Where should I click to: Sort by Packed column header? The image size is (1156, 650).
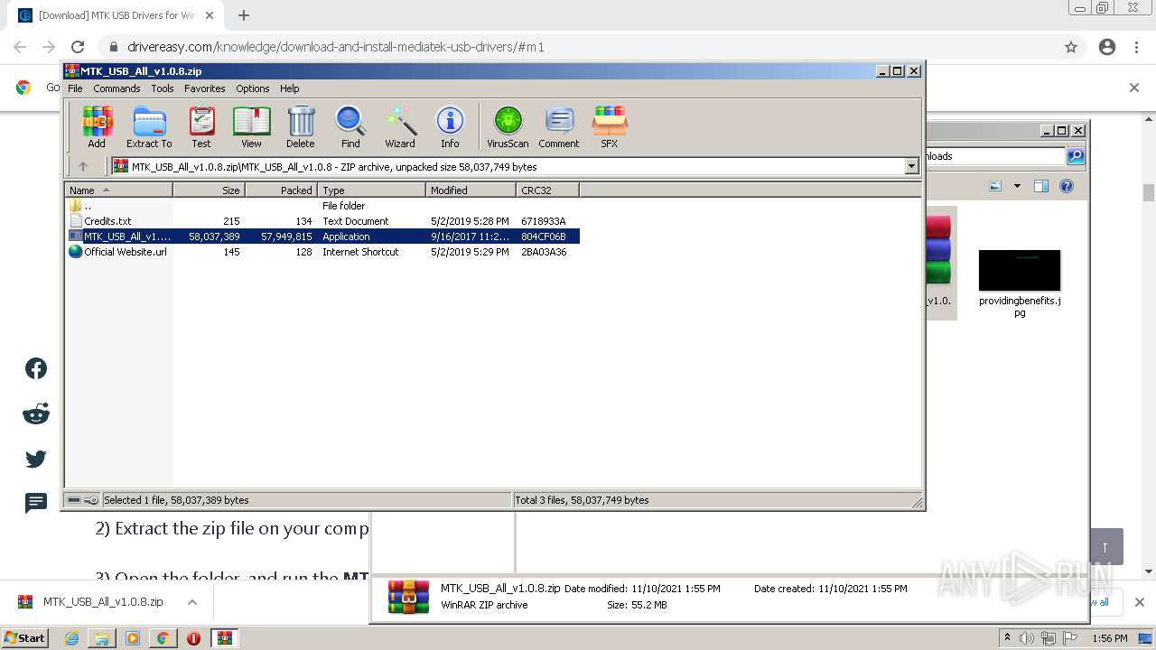point(281,190)
